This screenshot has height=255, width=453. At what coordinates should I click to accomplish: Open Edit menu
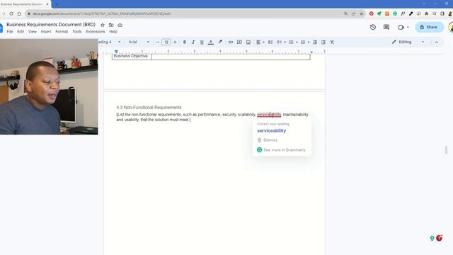coord(21,31)
